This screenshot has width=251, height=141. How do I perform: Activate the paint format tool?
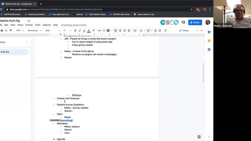pos(11,31)
